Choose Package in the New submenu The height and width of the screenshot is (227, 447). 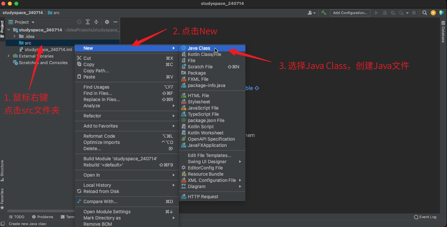coord(197,73)
